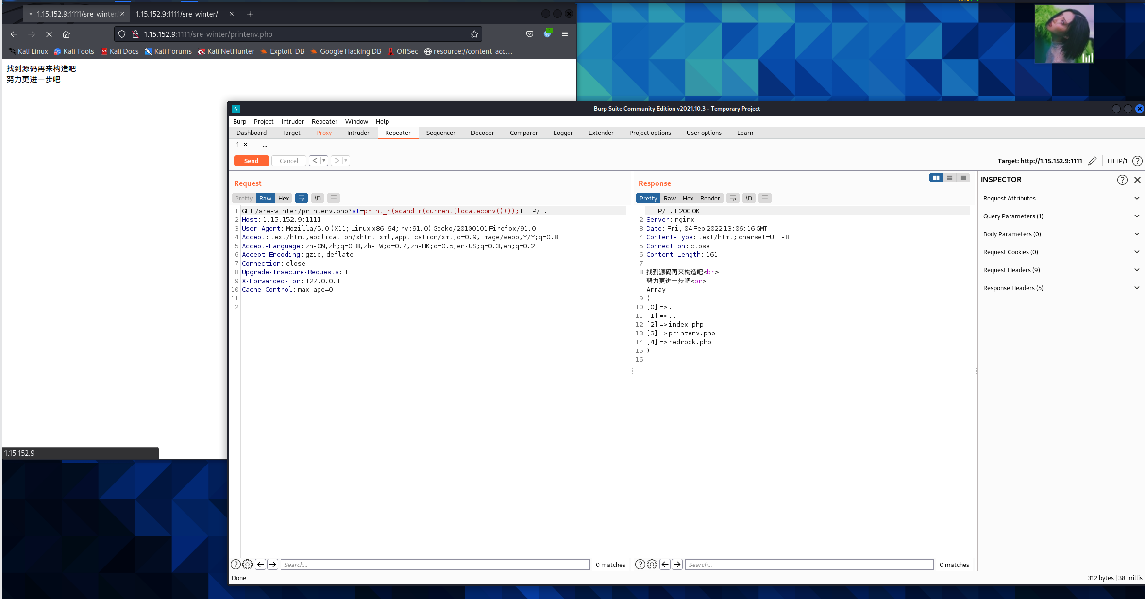The width and height of the screenshot is (1145, 599).
Task: Edit the target with the pencil icon
Action: click(x=1092, y=161)
